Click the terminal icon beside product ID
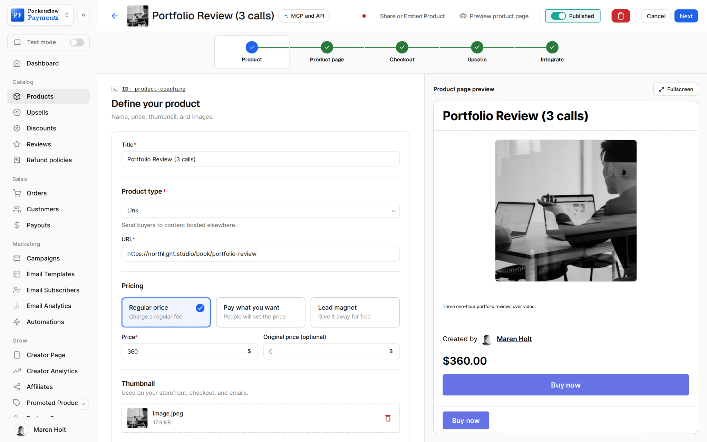 click(x=115, y=89)
